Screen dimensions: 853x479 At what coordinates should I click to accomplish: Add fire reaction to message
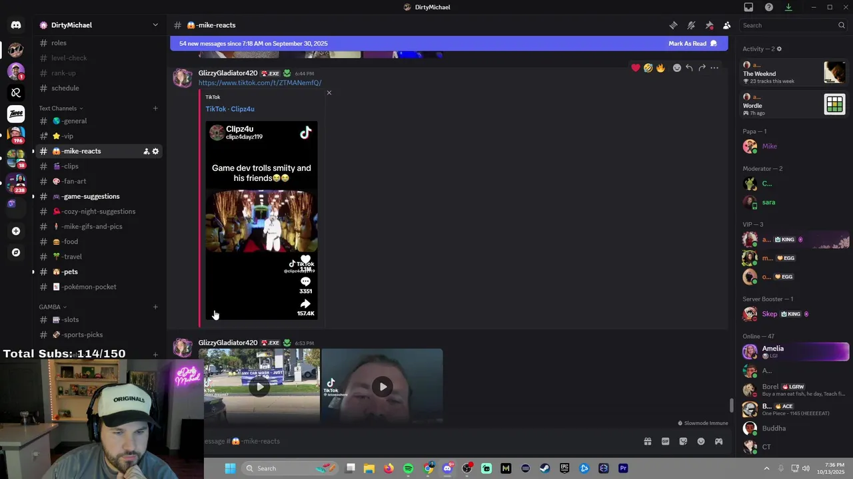coord(660,68)
